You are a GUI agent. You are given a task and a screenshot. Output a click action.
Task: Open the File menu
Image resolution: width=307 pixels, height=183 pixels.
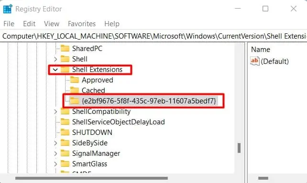(9, 24)
